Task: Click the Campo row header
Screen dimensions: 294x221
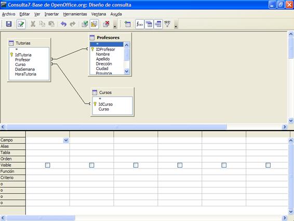Action: click(12, 140)
